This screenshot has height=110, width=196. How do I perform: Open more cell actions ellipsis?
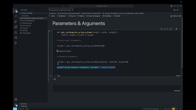tap(174, 29)
